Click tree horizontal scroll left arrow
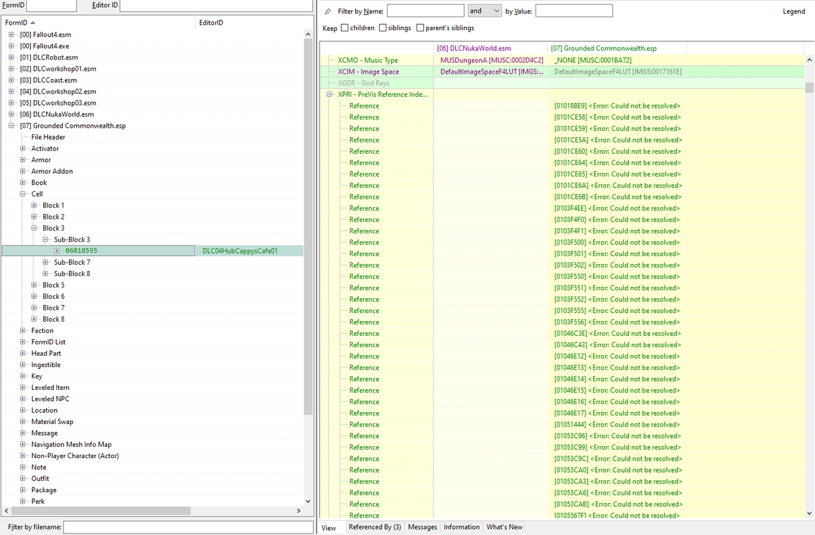815x535 pixels. [6, 511]
